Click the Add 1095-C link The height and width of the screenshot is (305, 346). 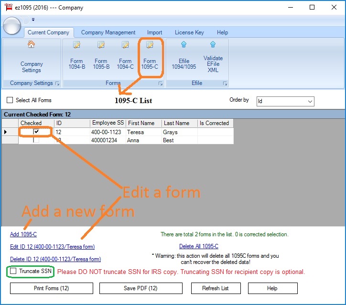coord(23,234)
